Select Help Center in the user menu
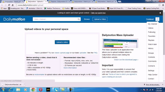The image size is (165, 92). click(x=153, y=75)
